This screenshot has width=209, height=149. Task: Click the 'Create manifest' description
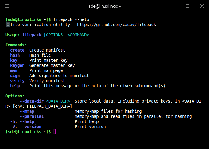pos(47,50)
